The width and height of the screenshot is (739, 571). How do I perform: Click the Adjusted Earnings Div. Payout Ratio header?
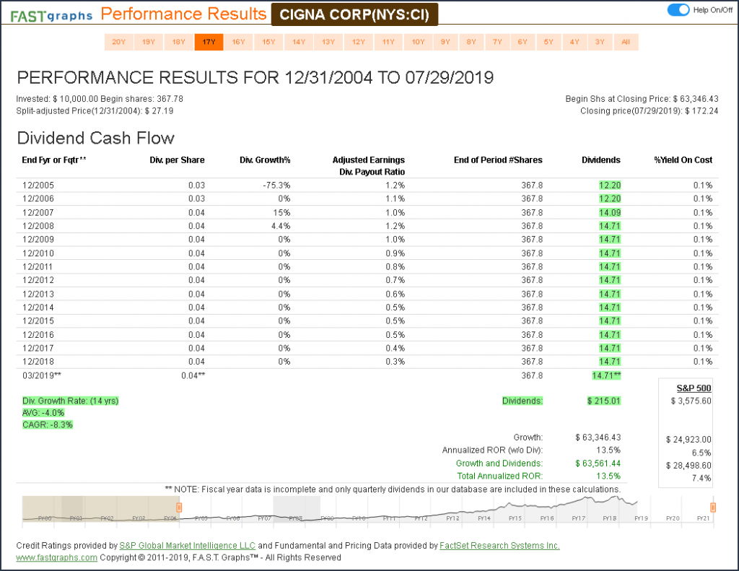pos(369,166)
